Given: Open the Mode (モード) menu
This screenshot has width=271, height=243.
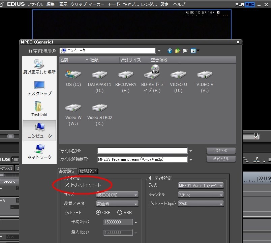Looking at the screenshot, I should click(114, 4).
